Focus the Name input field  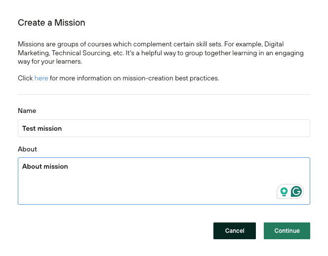[x=164, y=128]
